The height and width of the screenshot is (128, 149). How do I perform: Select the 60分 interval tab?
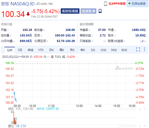[x=124, y=50]
